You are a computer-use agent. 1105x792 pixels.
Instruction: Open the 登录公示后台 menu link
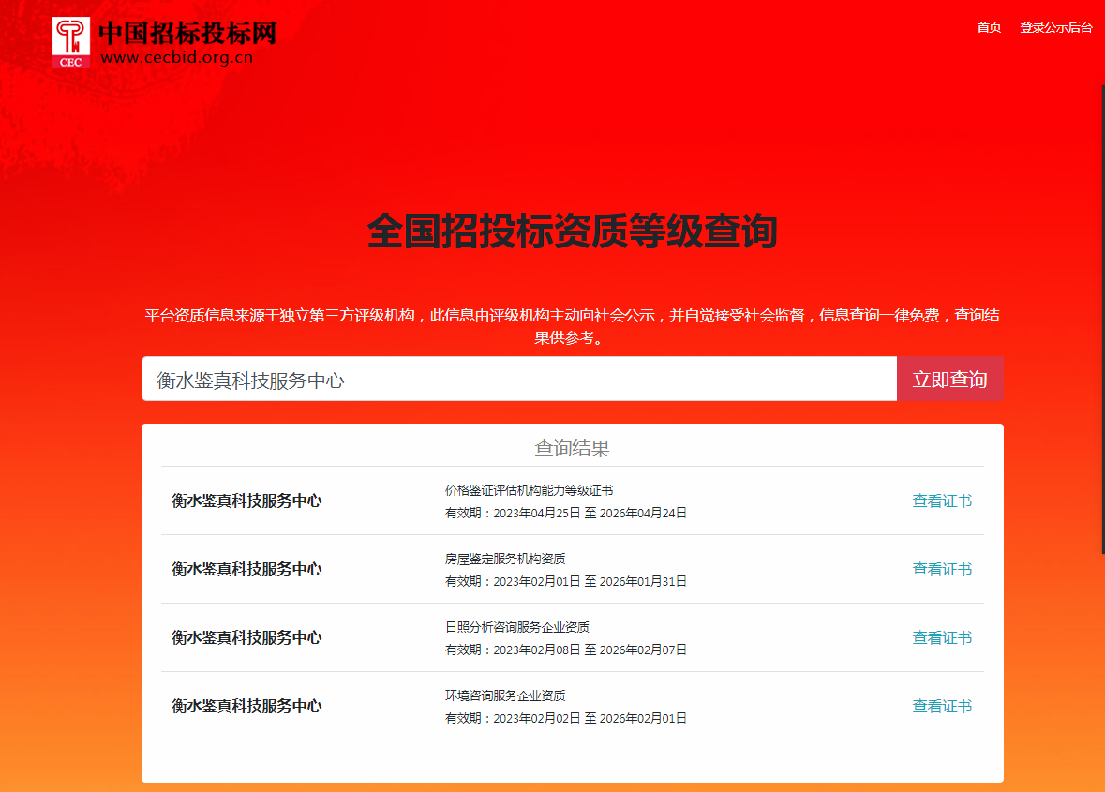(x=1055, y=27)
